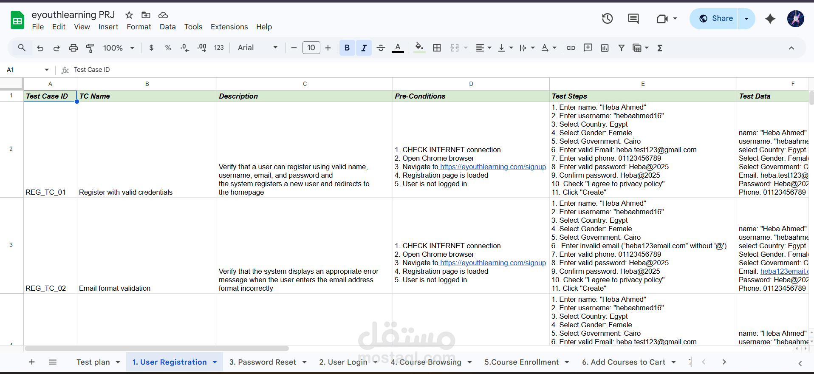The width and height of the screenshot is (814, 374).
Task: Undo the last action
Action: pyautogui.click(x=40, y=48)
